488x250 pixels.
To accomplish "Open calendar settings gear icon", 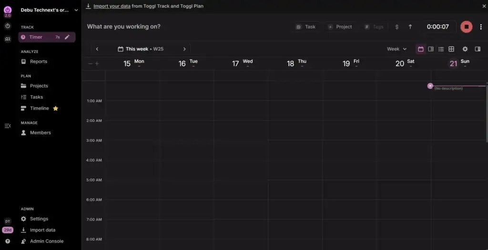I will (465, 49).
